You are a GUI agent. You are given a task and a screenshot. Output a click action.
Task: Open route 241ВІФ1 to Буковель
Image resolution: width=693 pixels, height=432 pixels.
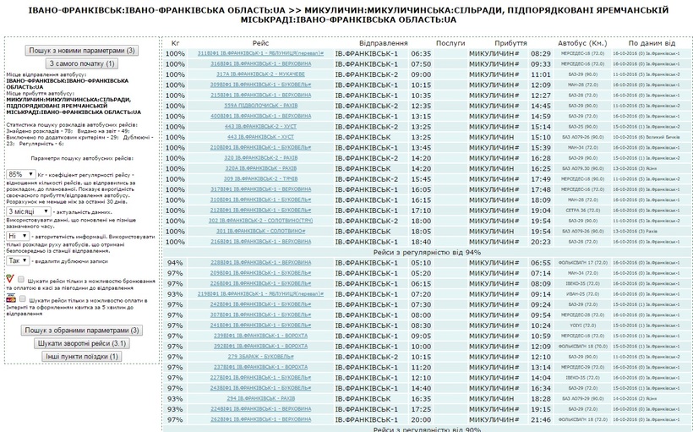pyautogui.click(x=260, y=325)
